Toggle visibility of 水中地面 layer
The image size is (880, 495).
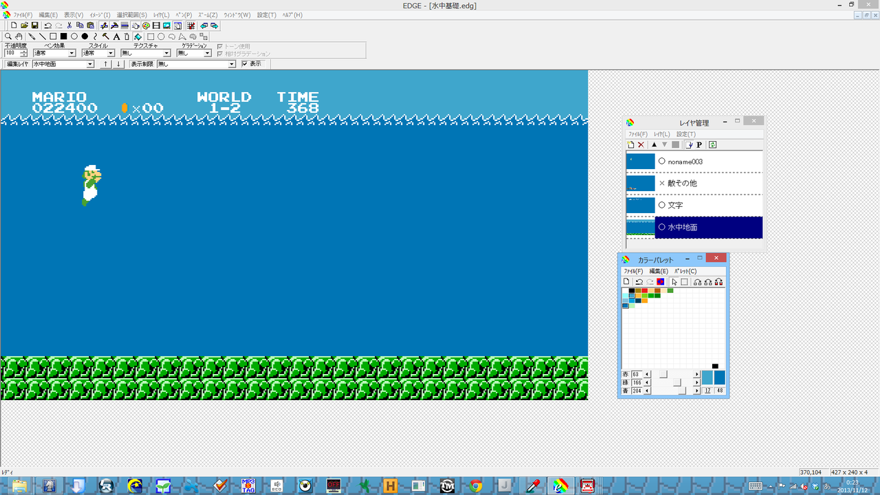coord(661,227)
